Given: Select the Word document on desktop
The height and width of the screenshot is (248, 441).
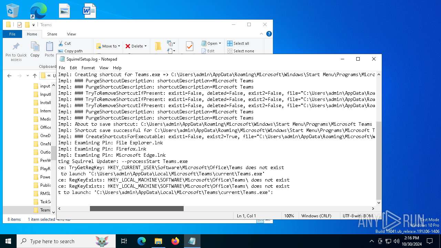Looking at the screenshot, I should point(89,11).
